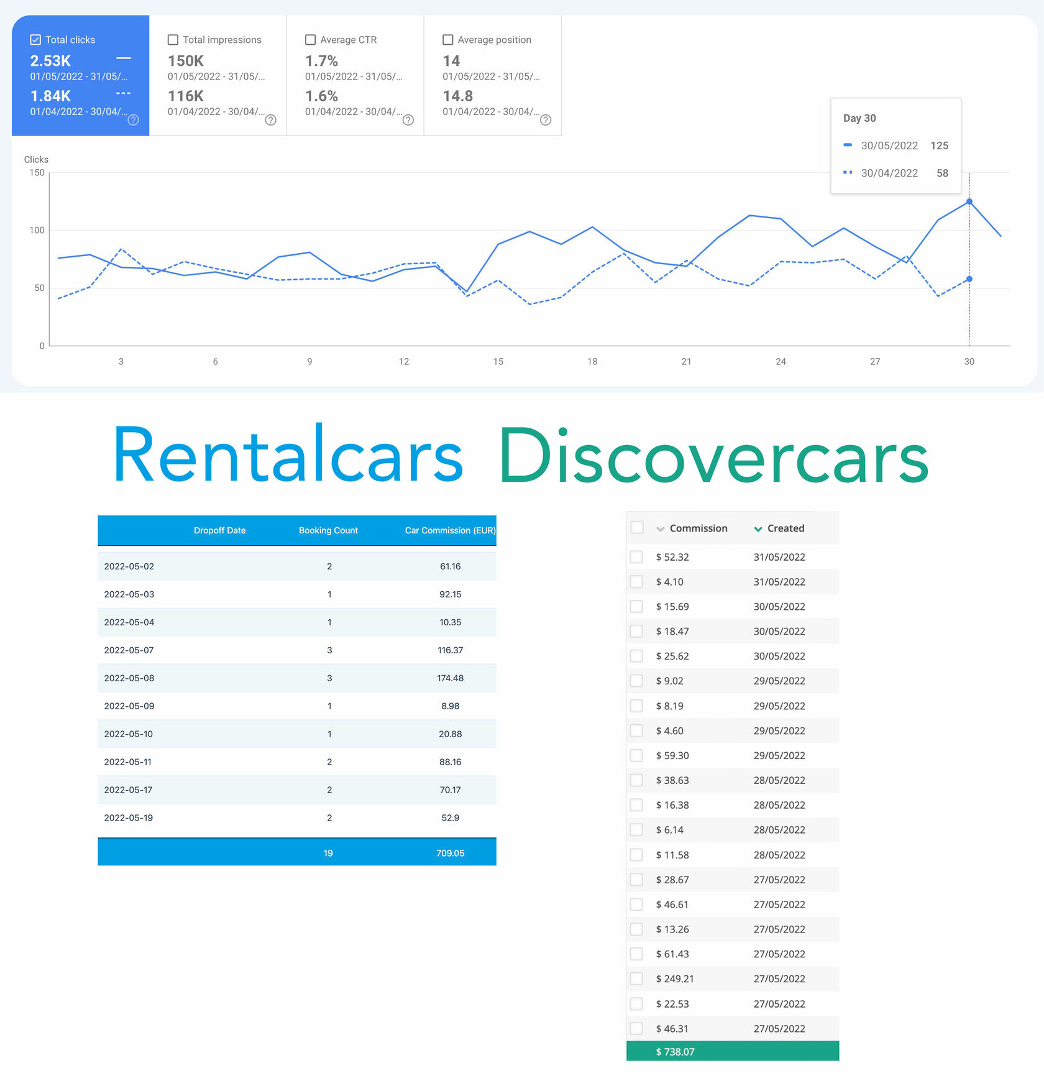
Task: Click help icon in Average CTR card
Action: click(408, 120)
